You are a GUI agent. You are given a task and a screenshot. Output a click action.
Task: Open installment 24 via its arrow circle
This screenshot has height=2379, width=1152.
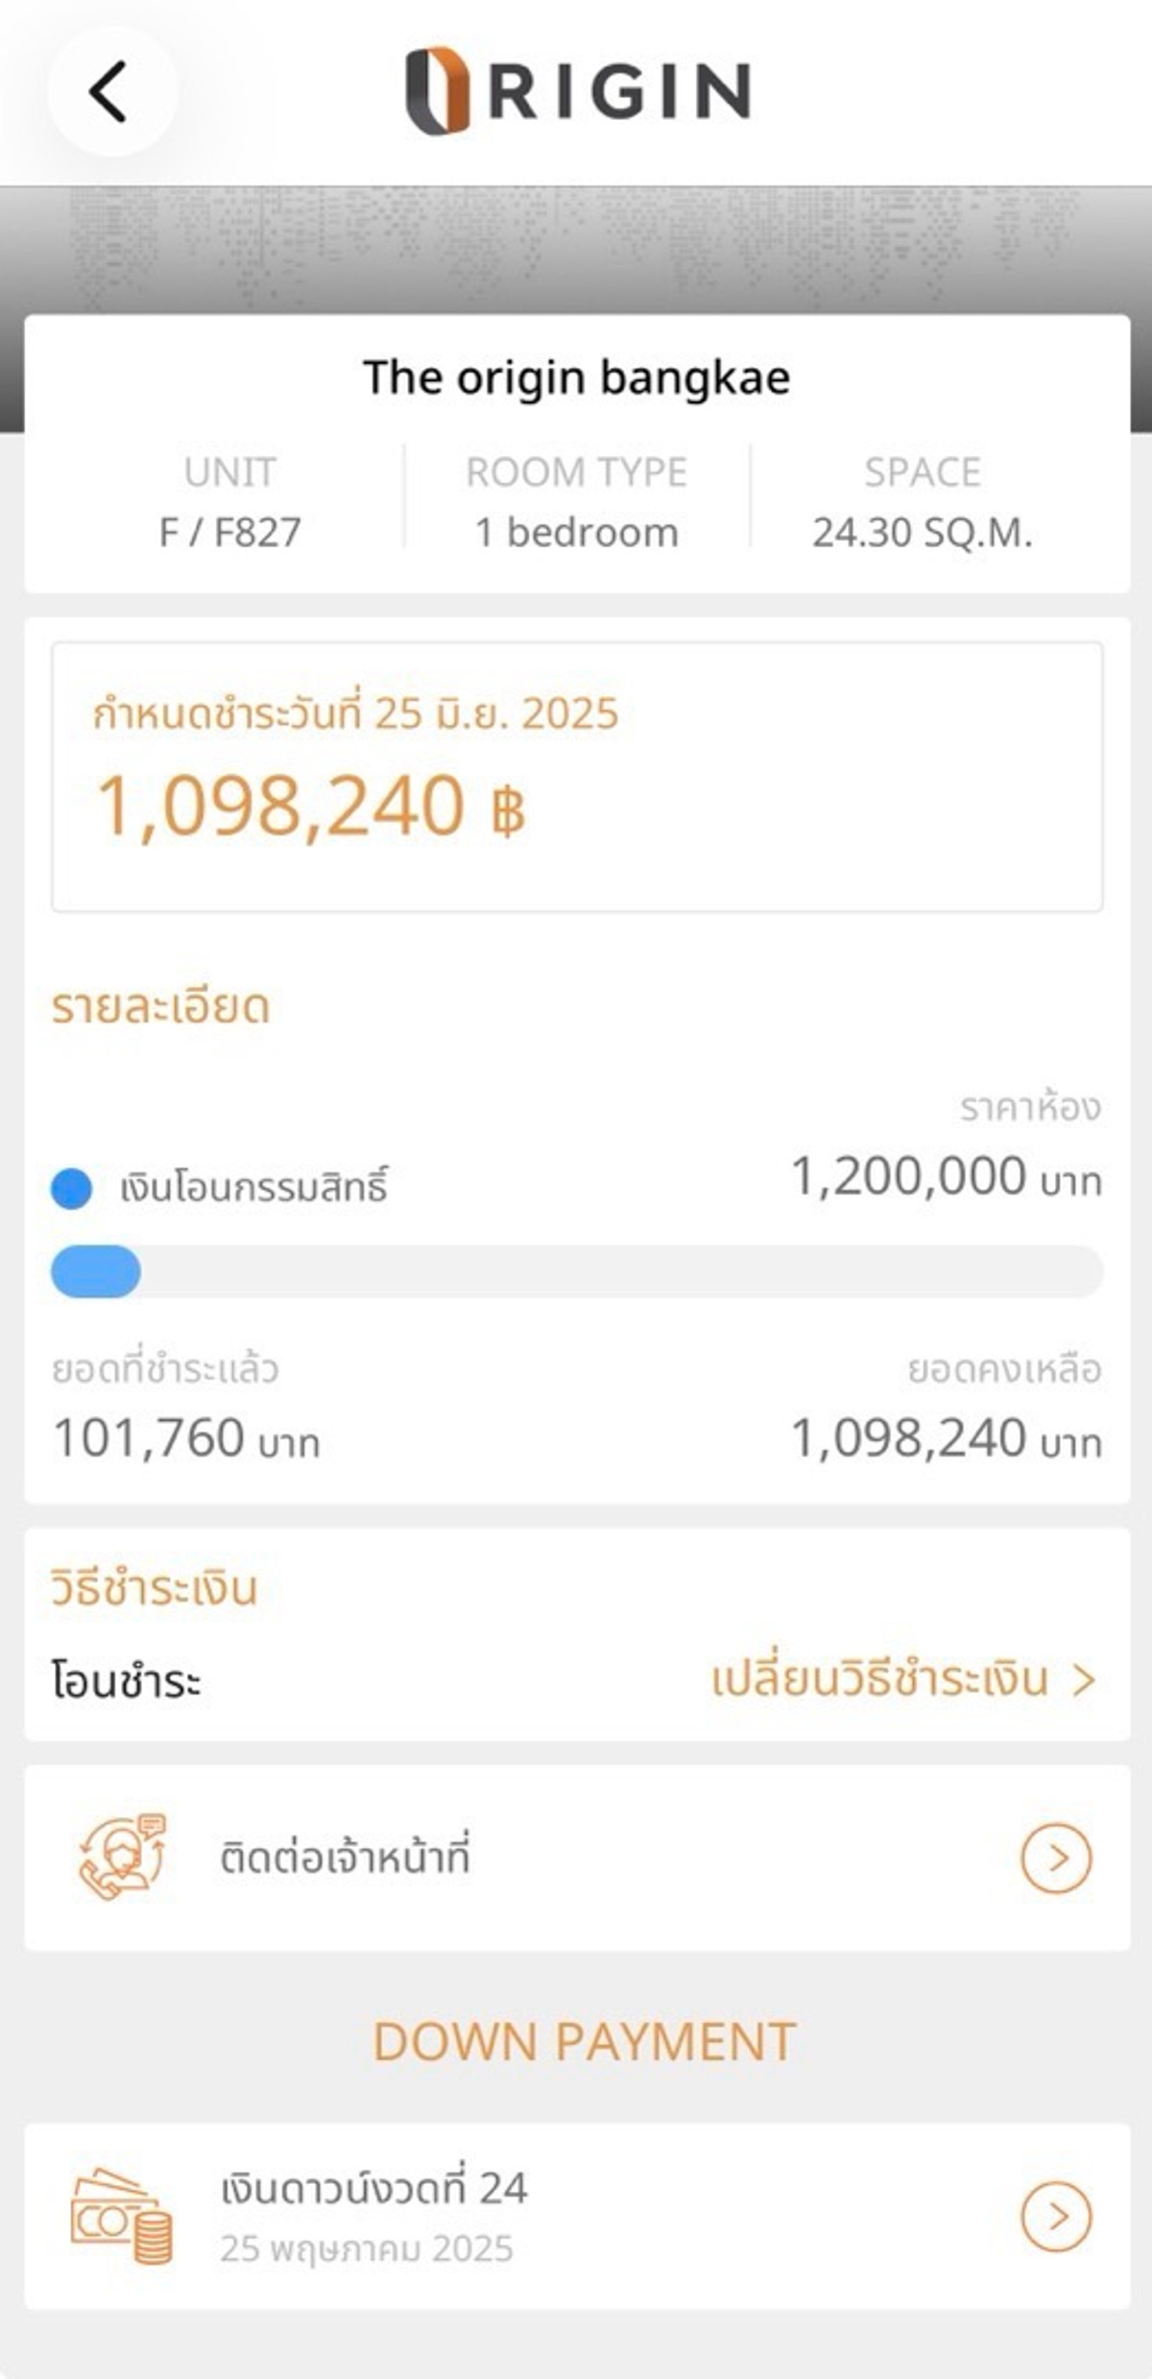[1056, 2217]
